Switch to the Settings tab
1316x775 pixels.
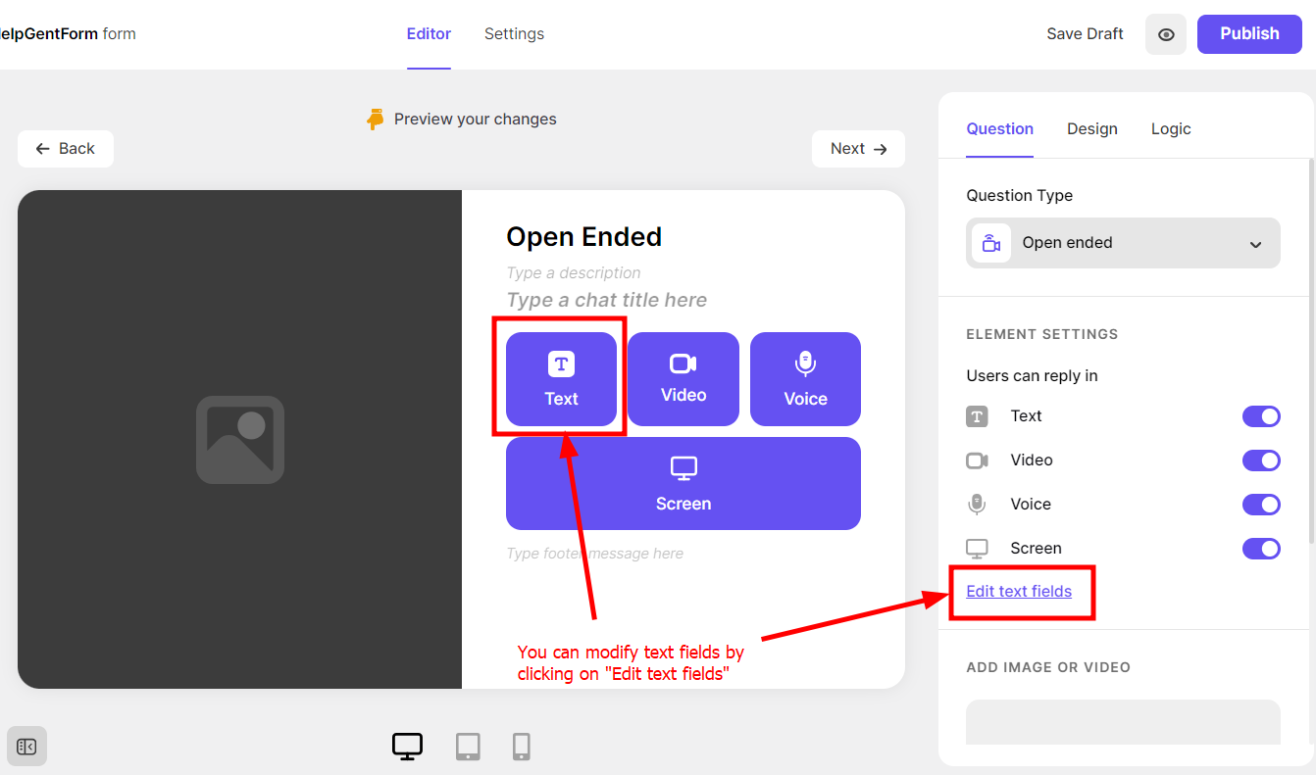[514, 34]
